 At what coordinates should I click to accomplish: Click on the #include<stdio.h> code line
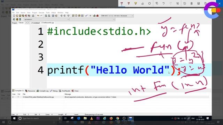pos(99,31)
